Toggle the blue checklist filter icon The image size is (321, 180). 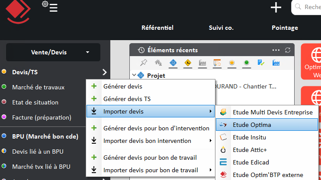coord(261,63)
